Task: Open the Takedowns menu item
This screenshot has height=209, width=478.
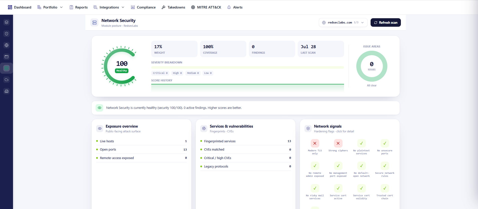Action: point(173,7)
